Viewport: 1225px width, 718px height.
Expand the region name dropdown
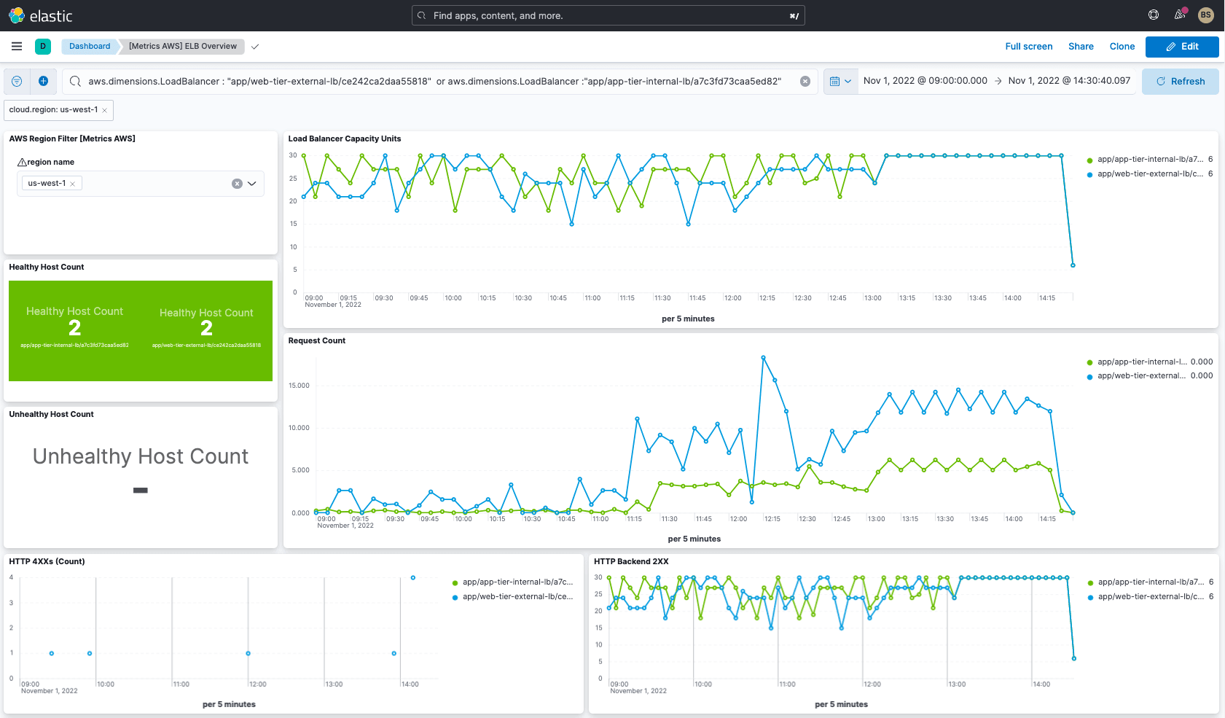252,184
